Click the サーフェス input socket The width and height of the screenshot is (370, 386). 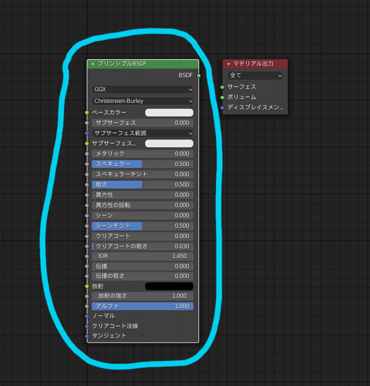222,87
